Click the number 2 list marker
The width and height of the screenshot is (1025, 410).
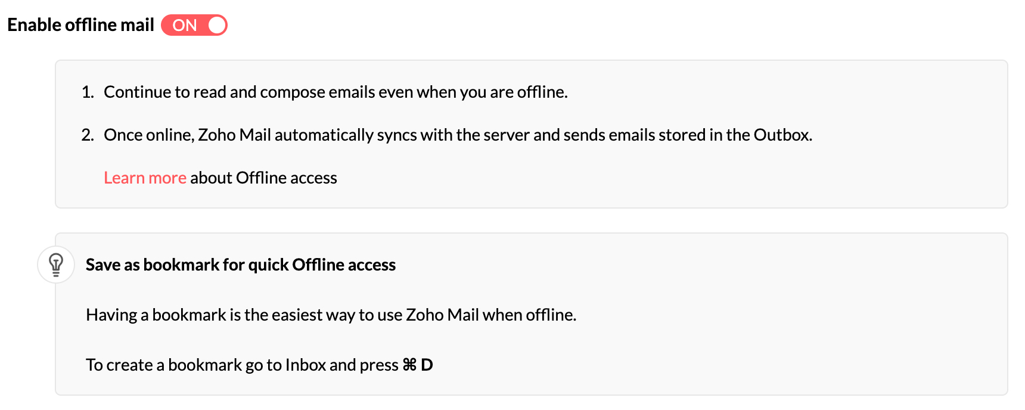tap(88, 135)
